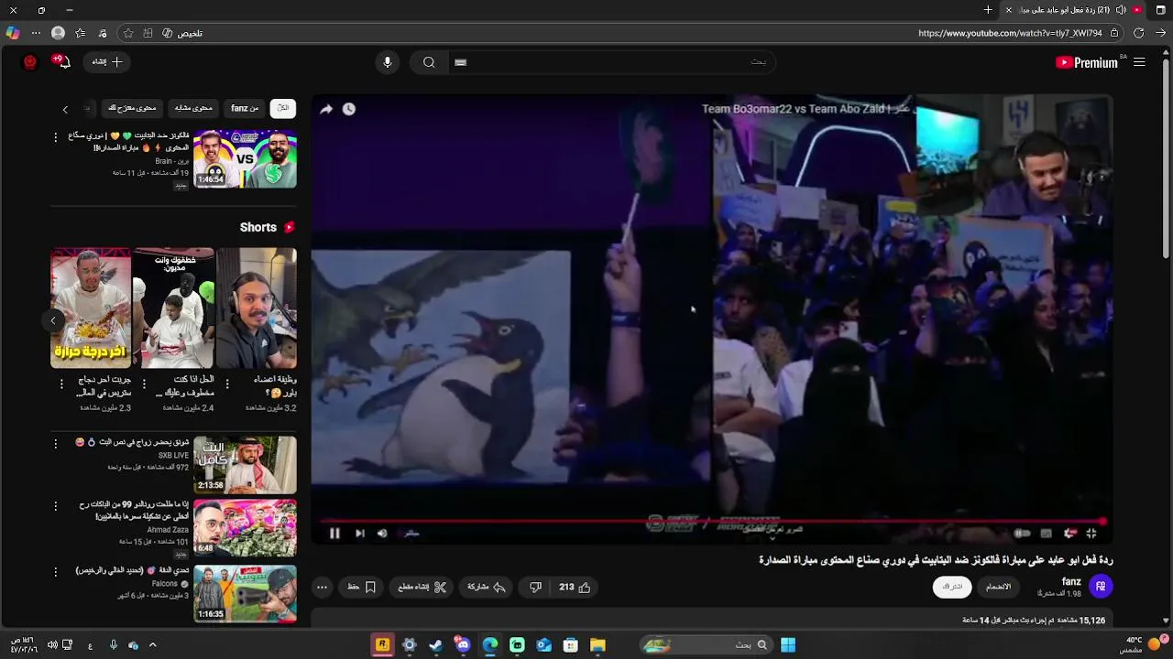Open more actions three-dot menu under video
The image size is (1173, 659).
tap(322, 588)
